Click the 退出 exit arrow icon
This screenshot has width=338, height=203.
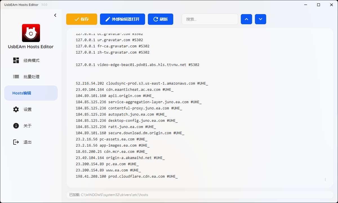16,142
